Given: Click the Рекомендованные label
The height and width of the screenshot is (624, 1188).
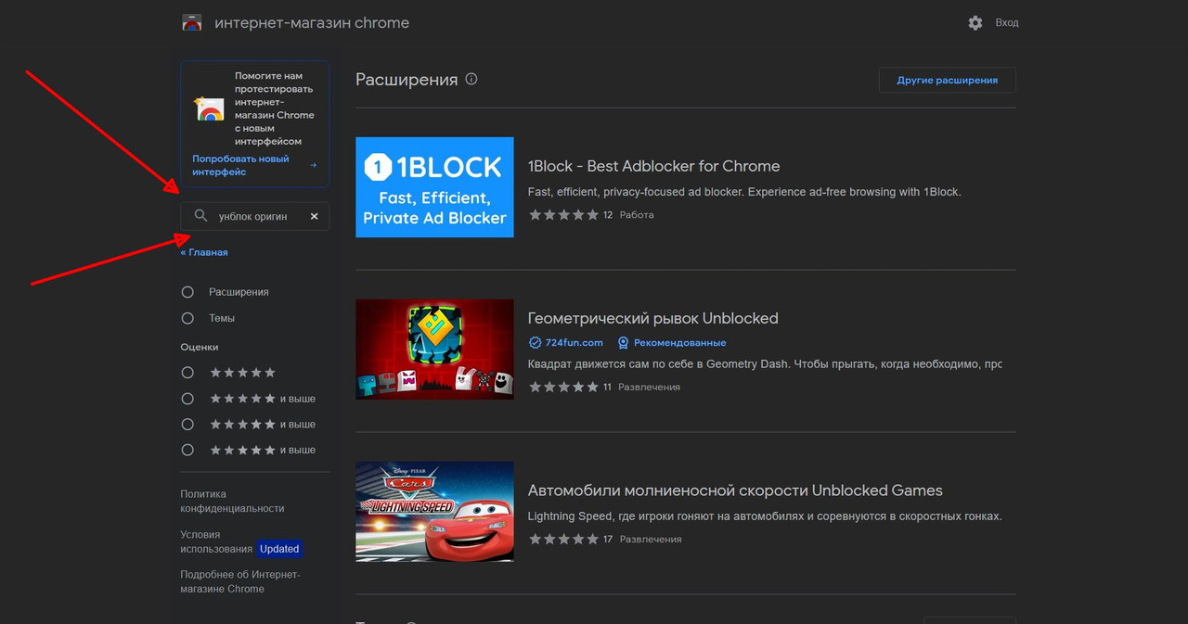Looking at the screenshot, I should [x=680, y=342].
